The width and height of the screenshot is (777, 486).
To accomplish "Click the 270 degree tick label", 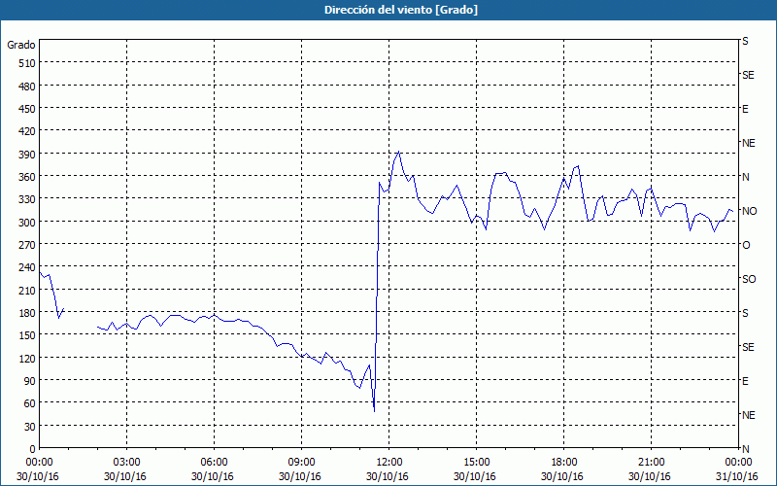I will tap(27, 245).
